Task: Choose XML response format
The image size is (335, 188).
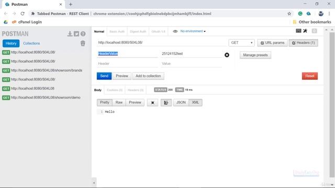Action: pyautogui.click(x=195, y=102)
